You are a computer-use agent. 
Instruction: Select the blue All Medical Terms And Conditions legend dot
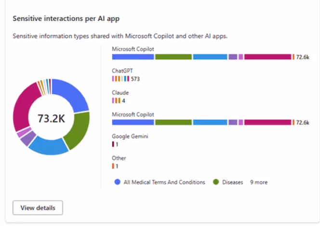pyautogui.click(x=117, y=182)
